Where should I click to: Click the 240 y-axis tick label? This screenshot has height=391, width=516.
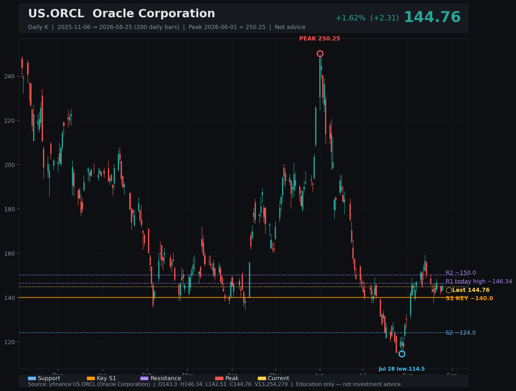[10, 76]
